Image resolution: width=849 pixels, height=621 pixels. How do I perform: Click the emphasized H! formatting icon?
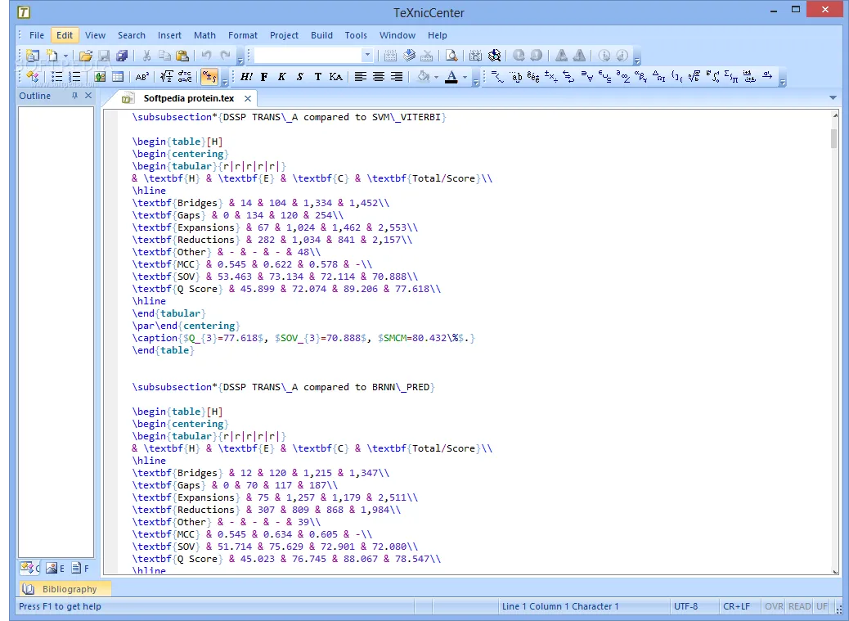click(246, 77)
